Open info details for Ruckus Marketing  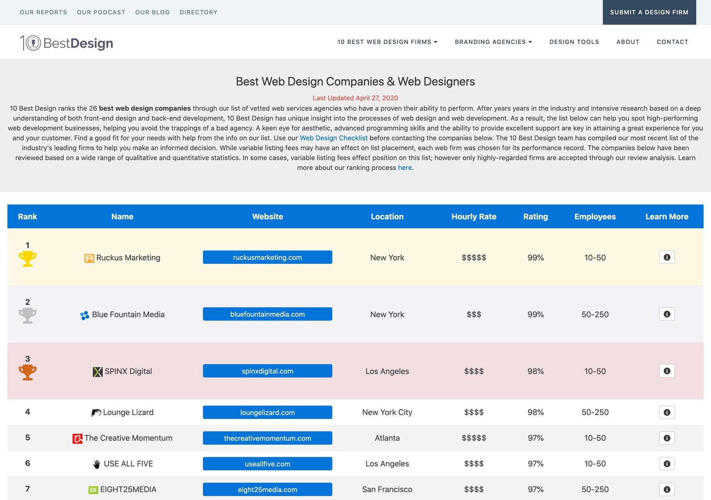[x=667, y=257]
